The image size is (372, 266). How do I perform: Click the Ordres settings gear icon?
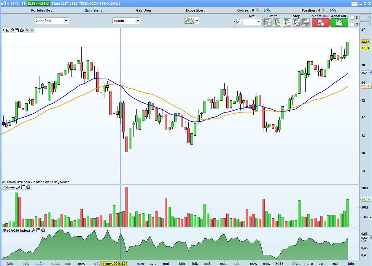[268, 10]
